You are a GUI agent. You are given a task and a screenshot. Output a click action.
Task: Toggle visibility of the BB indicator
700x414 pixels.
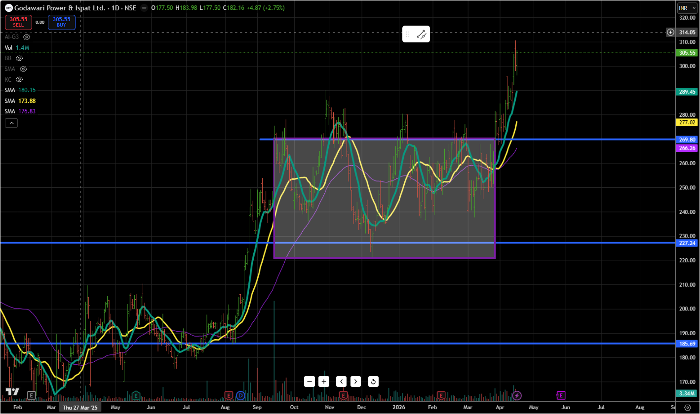click(19, 58)
